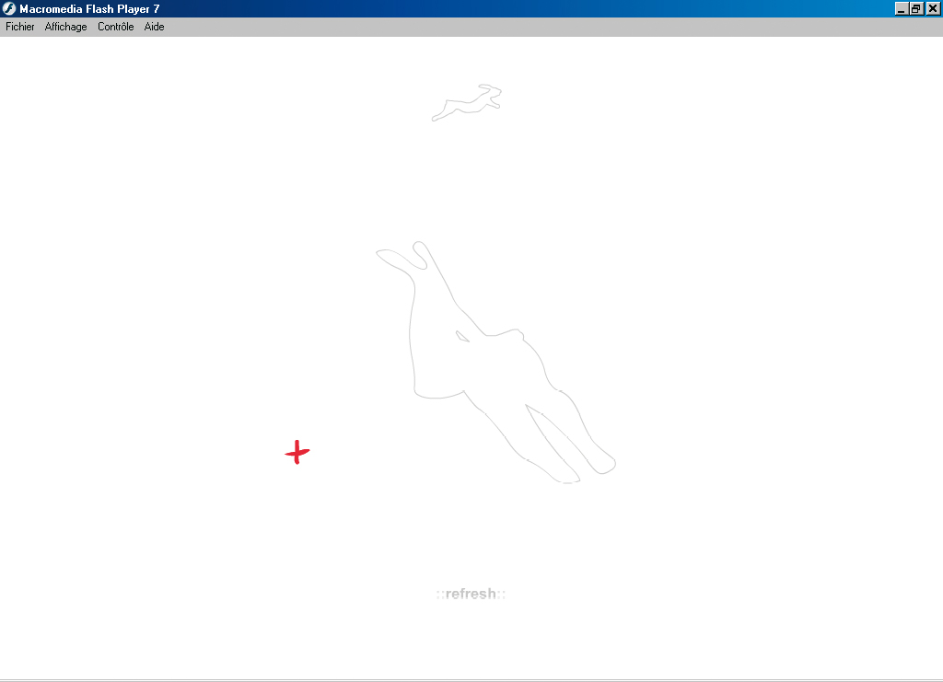943x682 pixels.
Task: Open the Aide menu
Action: tap(154, 27)
